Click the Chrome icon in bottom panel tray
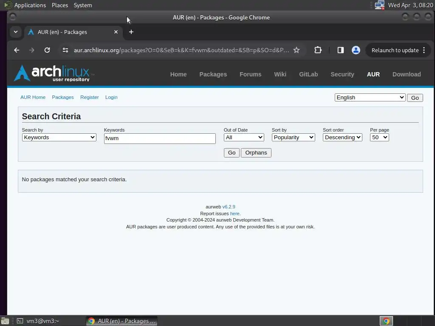This screenshot has width=435, height=326. [x=386, y=321]
